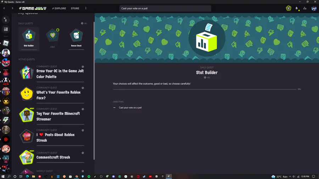Show hidden system tray icons
319x179 pixels.
point(290,177)
